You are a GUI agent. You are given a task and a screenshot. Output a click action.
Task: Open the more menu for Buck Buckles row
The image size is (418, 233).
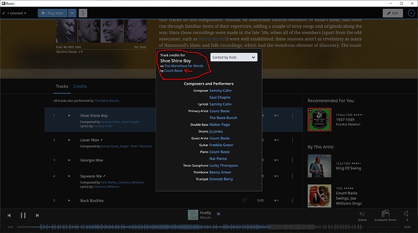[x=293, y=200]
